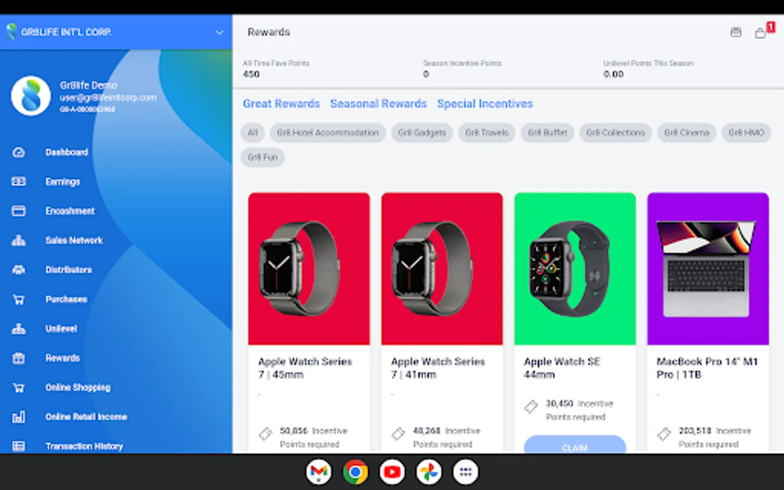Filter by Gr8 Gadgets chip
Viewport: 784px width, 490px height.
point(422,133)
